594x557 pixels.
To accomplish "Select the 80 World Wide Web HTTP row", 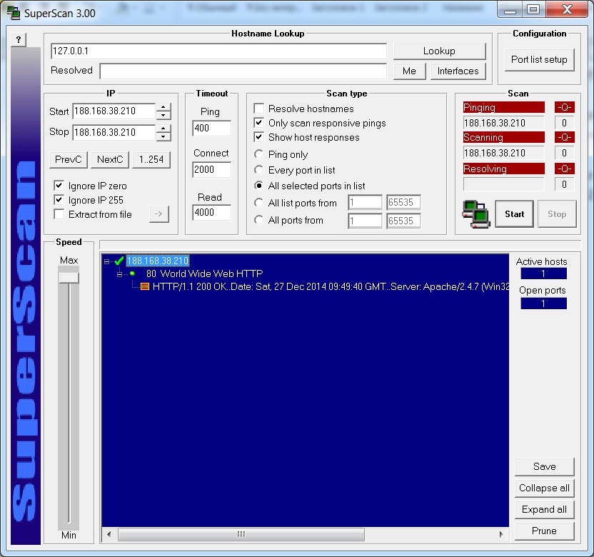I will pos(205,274).
